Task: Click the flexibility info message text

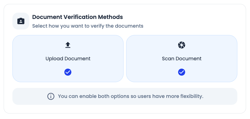Action: [130, 96]
